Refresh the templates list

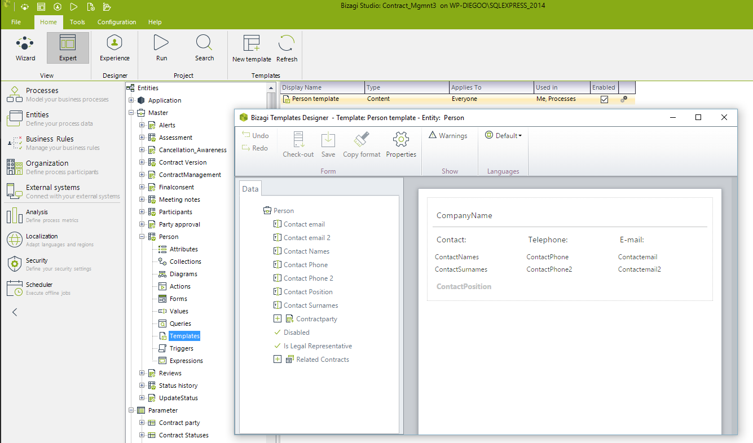[287, 48]
